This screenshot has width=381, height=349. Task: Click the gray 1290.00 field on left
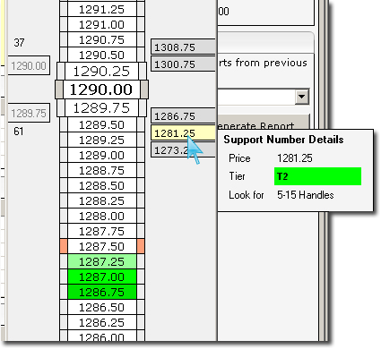(x=29, y=65)
